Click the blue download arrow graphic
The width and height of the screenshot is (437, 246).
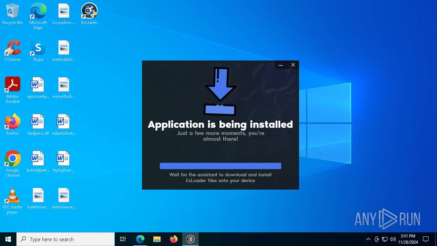[x=220, y=91]
